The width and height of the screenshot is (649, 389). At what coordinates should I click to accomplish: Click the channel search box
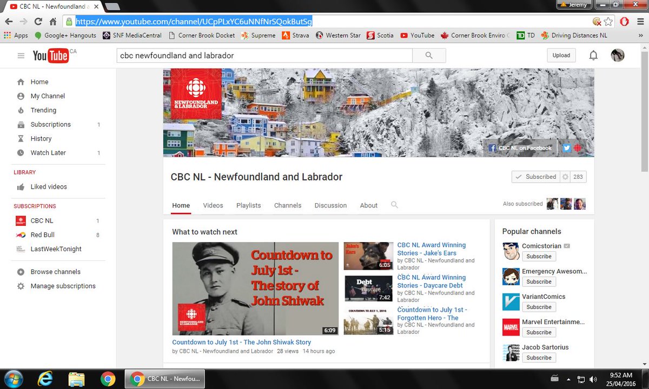tap(264, 56)
